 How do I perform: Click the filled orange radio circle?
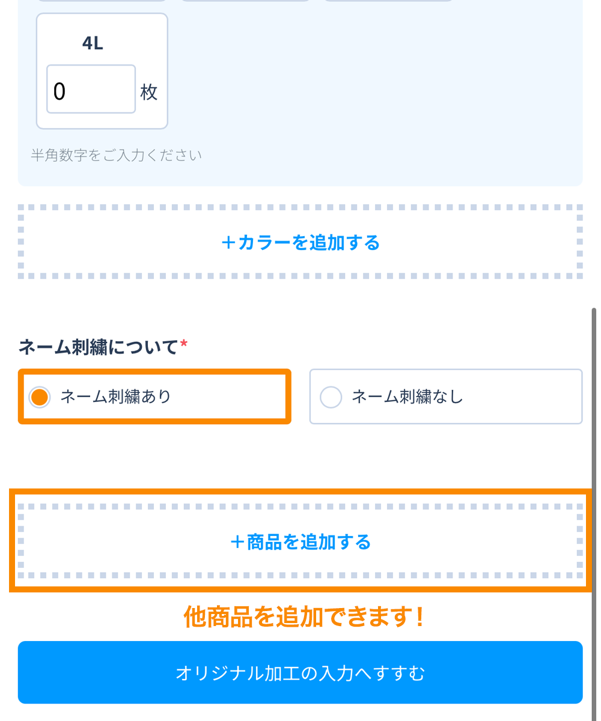(x=40, y=397)
